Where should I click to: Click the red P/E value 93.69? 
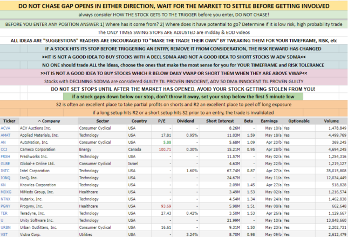point(166,206)
